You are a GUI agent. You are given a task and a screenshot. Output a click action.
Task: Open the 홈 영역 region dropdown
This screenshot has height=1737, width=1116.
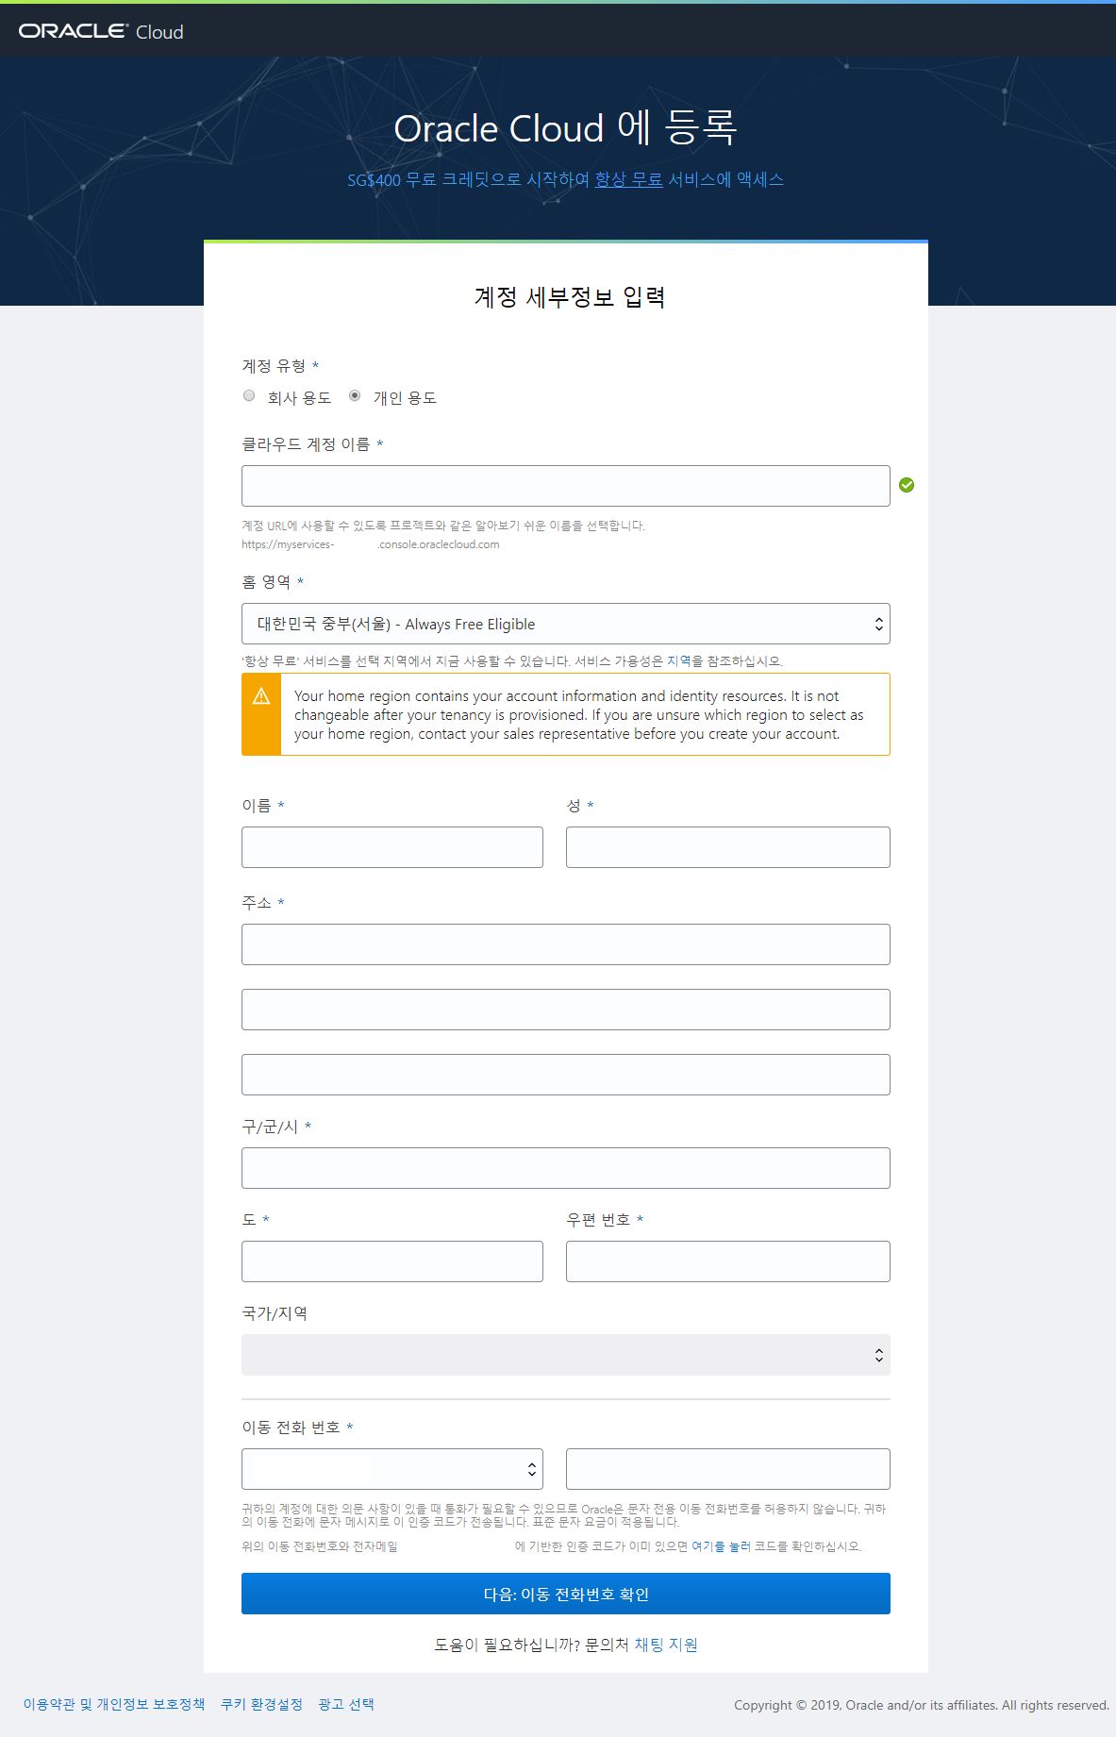pyautogui.click(x=566, y=624)
